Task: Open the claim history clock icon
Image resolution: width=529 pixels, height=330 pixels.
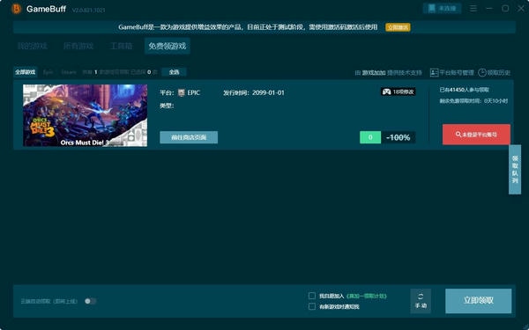Action: (x=482, y=72)
